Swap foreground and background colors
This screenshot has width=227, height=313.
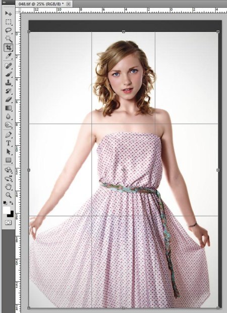click(11, 203)
